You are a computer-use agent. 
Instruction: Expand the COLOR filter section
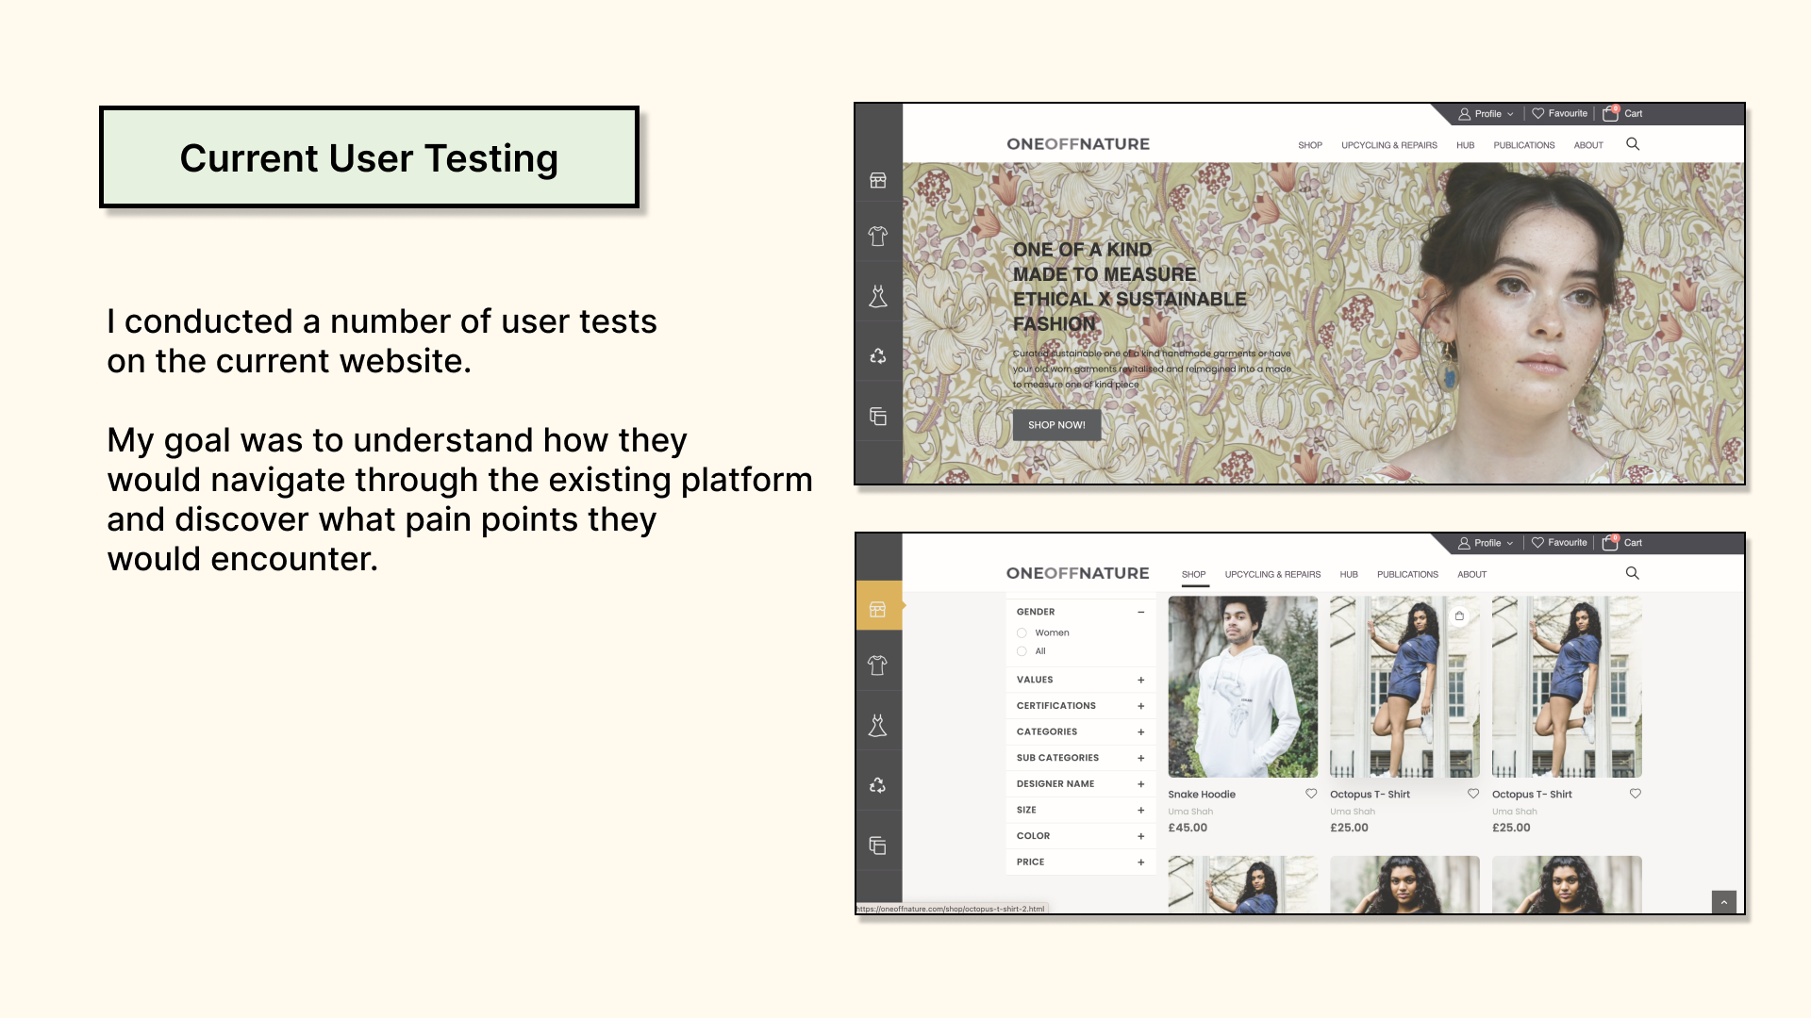pyautogui.click(x=1140, y=836)
